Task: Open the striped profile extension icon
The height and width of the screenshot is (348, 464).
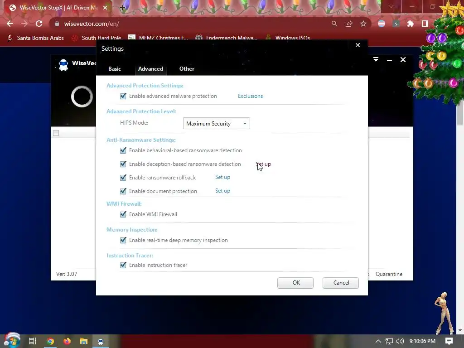Action: click(x=382, y=24)
